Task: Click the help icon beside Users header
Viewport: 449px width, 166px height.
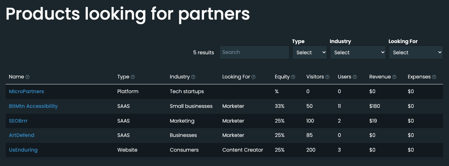Action: click(x=355, y=77)
